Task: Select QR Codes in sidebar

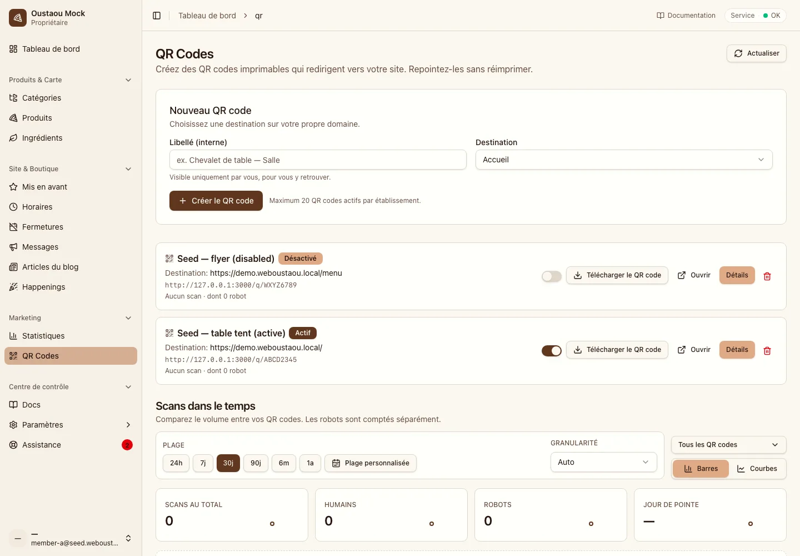Action: coord(71,356)
